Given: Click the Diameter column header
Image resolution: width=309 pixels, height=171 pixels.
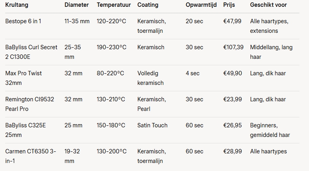Looking at the screenshot, I should tap(76, 5).
